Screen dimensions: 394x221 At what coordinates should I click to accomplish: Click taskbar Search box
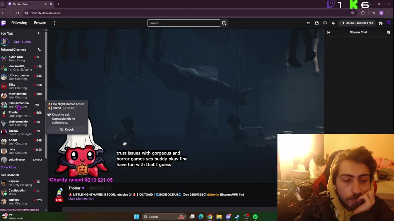[x=164, y=217]
